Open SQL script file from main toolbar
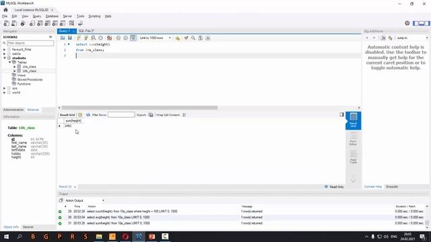Screen dimensions: 431x242 14,24
